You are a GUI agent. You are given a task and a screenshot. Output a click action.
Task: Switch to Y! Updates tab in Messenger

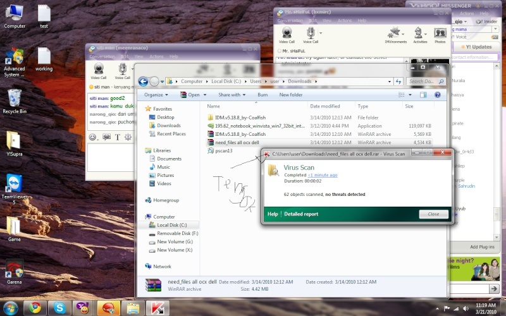(x=476, y=47)
